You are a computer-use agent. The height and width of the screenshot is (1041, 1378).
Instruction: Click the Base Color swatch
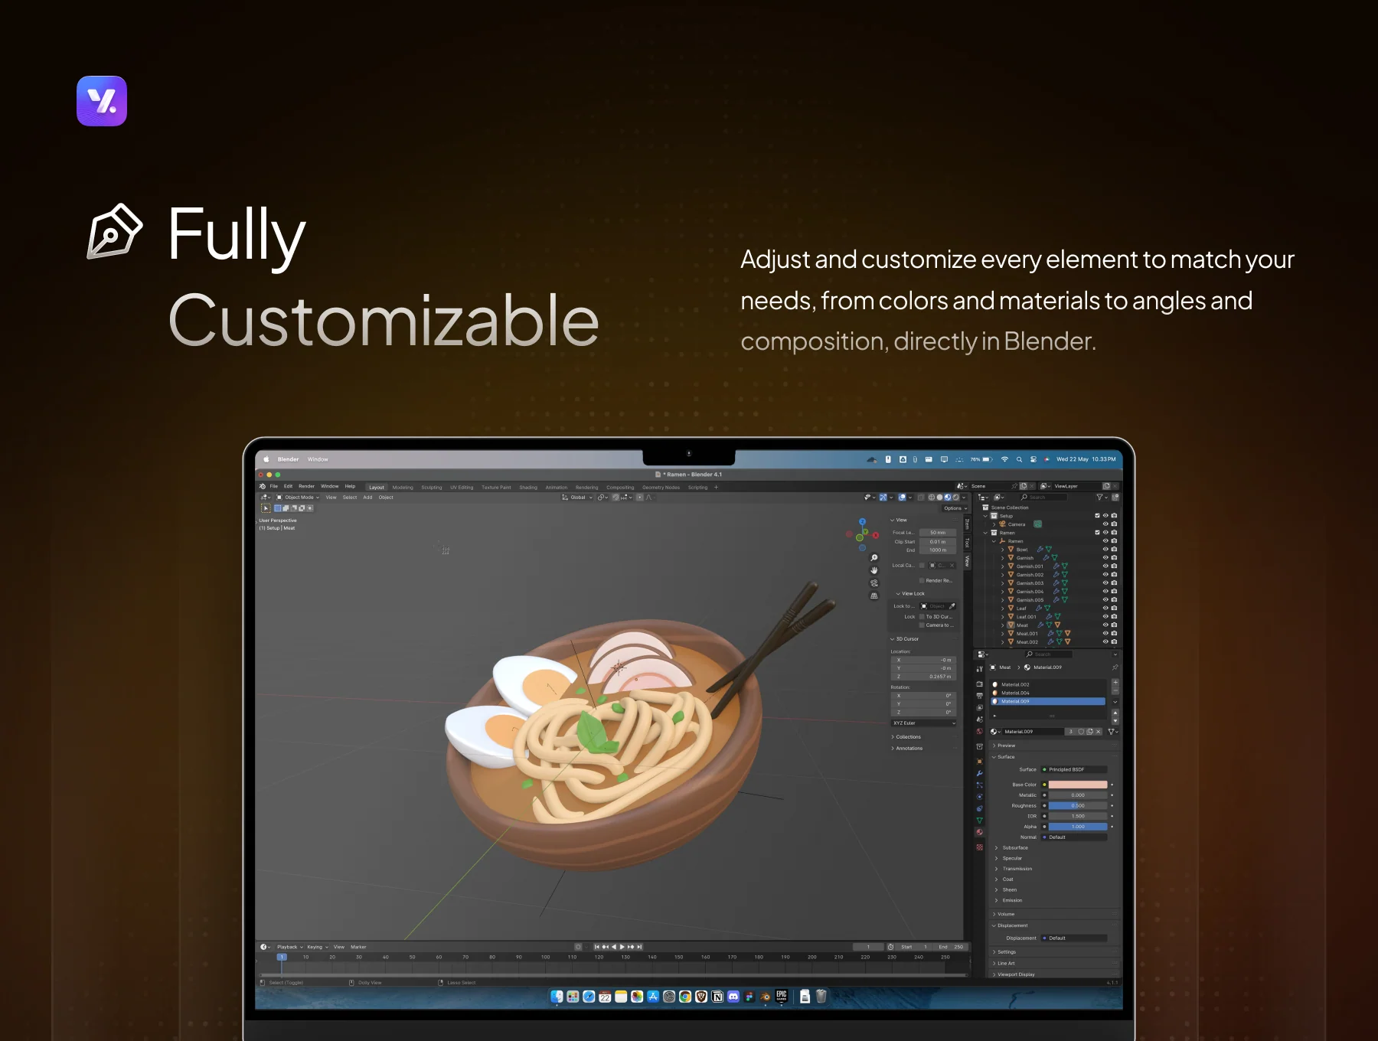tap(1078, 785)
